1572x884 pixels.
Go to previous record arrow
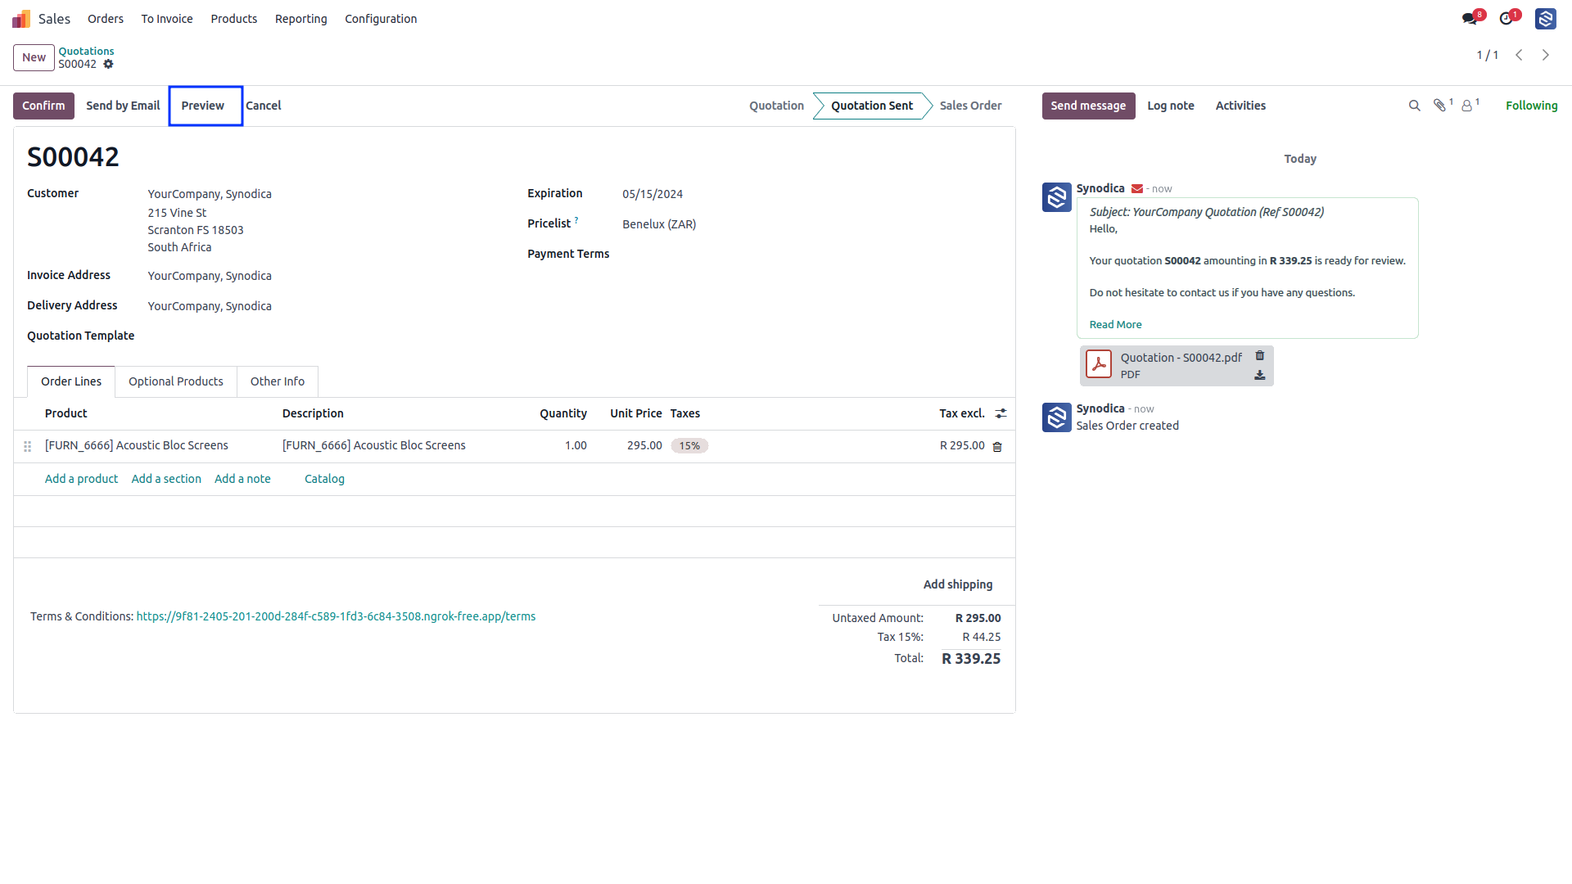pos(1519,55)
